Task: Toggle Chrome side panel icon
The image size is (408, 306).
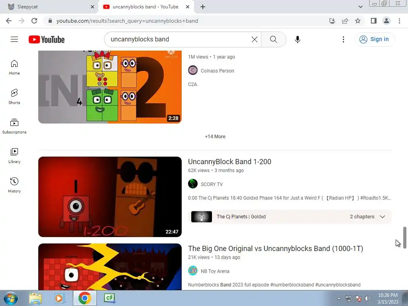Action: coord(374,21)
